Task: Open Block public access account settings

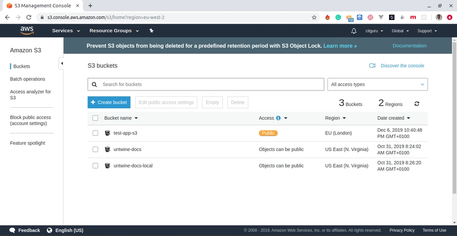Action: pos(30,120)
